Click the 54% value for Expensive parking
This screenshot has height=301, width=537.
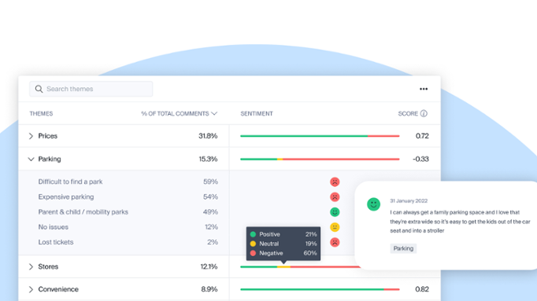(x=210, y=196)
